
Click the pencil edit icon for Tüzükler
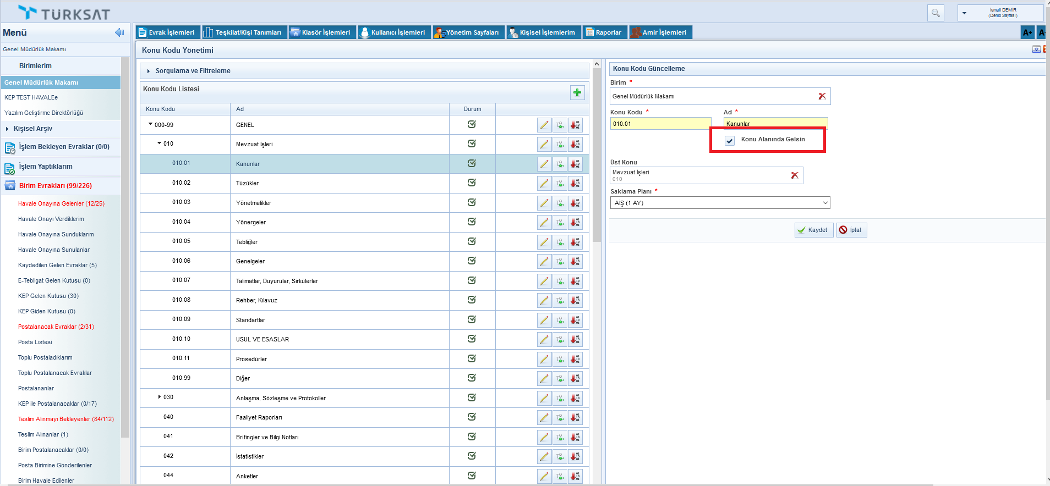[544, 184]
